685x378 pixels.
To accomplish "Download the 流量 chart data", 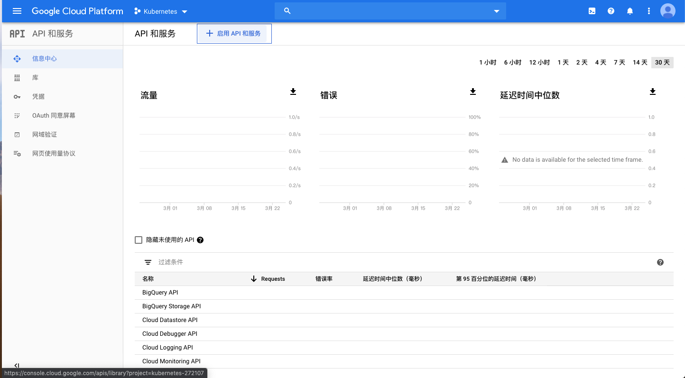I will point(293,92).
